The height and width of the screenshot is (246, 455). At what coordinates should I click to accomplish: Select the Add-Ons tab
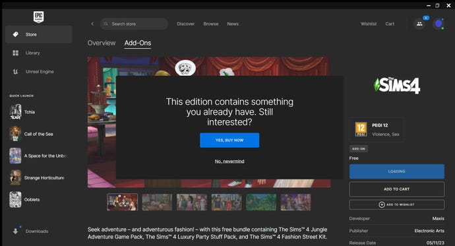coord(138,43)
